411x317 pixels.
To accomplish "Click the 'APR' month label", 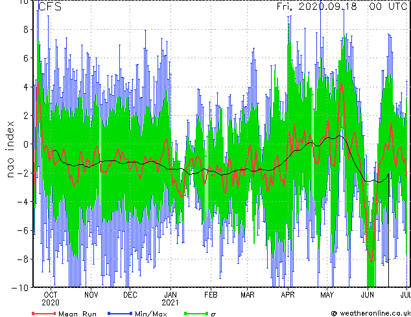I will point(288,295).
